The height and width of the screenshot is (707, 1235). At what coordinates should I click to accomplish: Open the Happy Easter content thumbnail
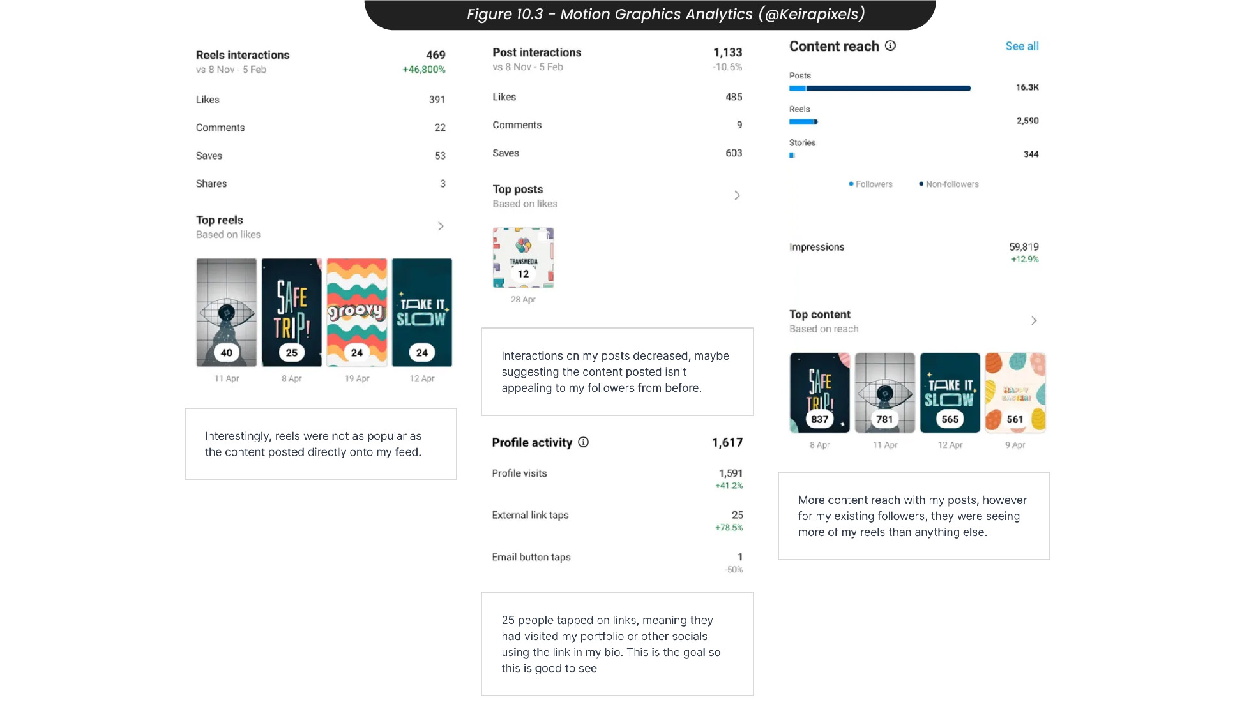click(1015, 393)
